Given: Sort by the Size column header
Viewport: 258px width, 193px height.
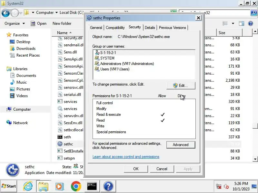Looking at the screenshot, I should pyautogui.click(x=229, y=33).
